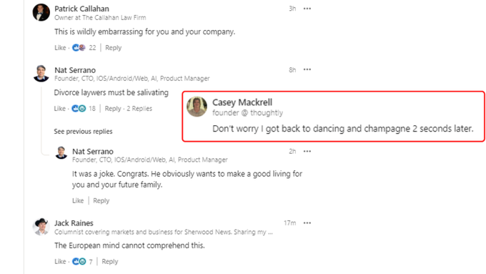Expand 'See previous replies' thread

point(83,131)
